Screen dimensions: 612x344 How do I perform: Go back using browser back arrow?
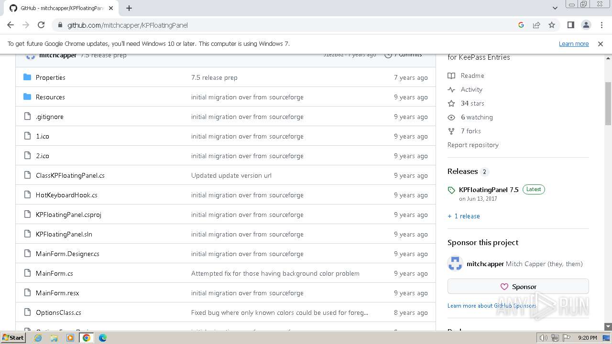11,25
